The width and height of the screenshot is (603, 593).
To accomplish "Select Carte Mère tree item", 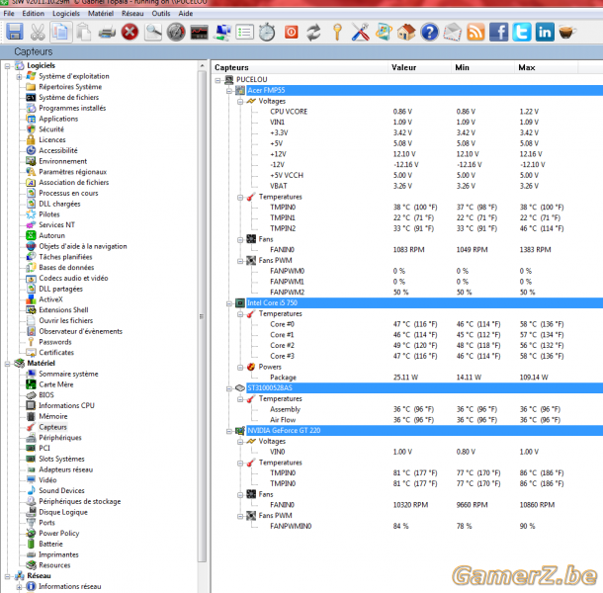I will (x=56, y=384).
